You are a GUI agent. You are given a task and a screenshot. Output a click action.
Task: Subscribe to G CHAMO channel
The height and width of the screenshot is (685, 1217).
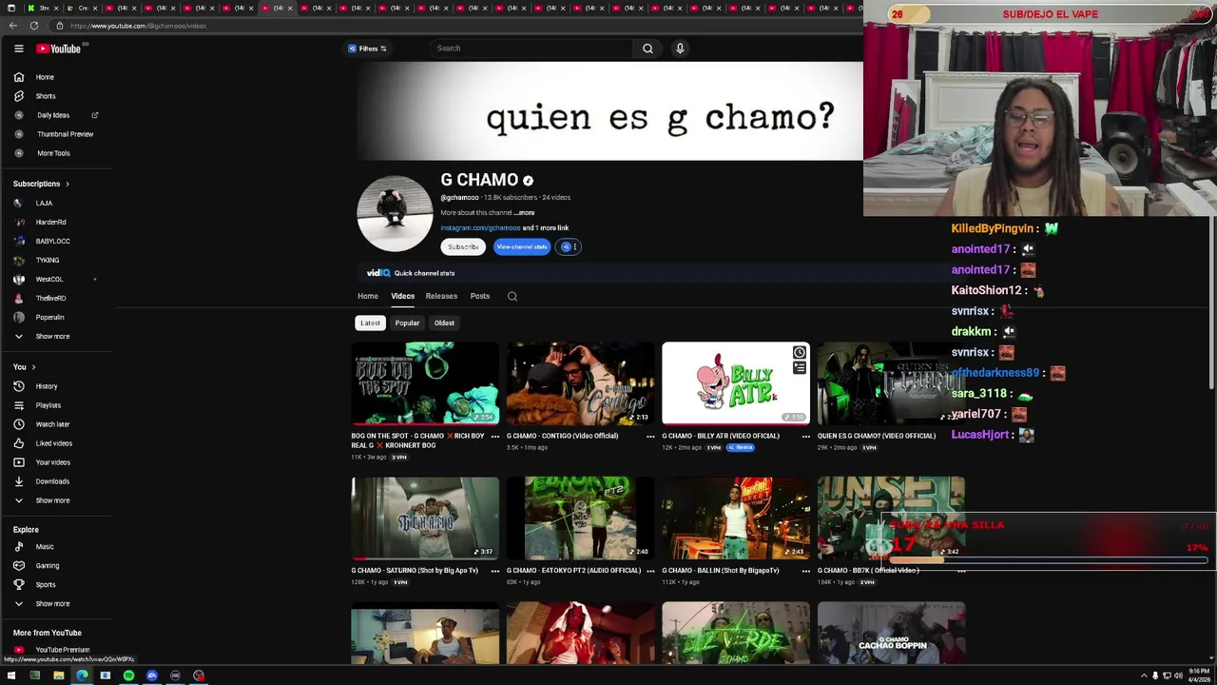click(463, 247)
